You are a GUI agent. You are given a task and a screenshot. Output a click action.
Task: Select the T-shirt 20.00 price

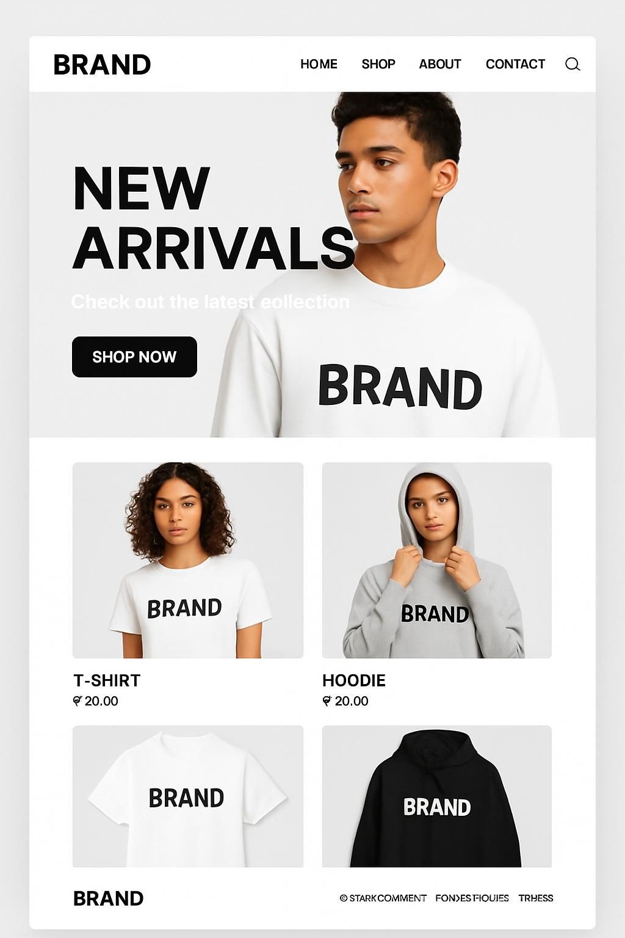pyautogui.click(x=95, y=701)
